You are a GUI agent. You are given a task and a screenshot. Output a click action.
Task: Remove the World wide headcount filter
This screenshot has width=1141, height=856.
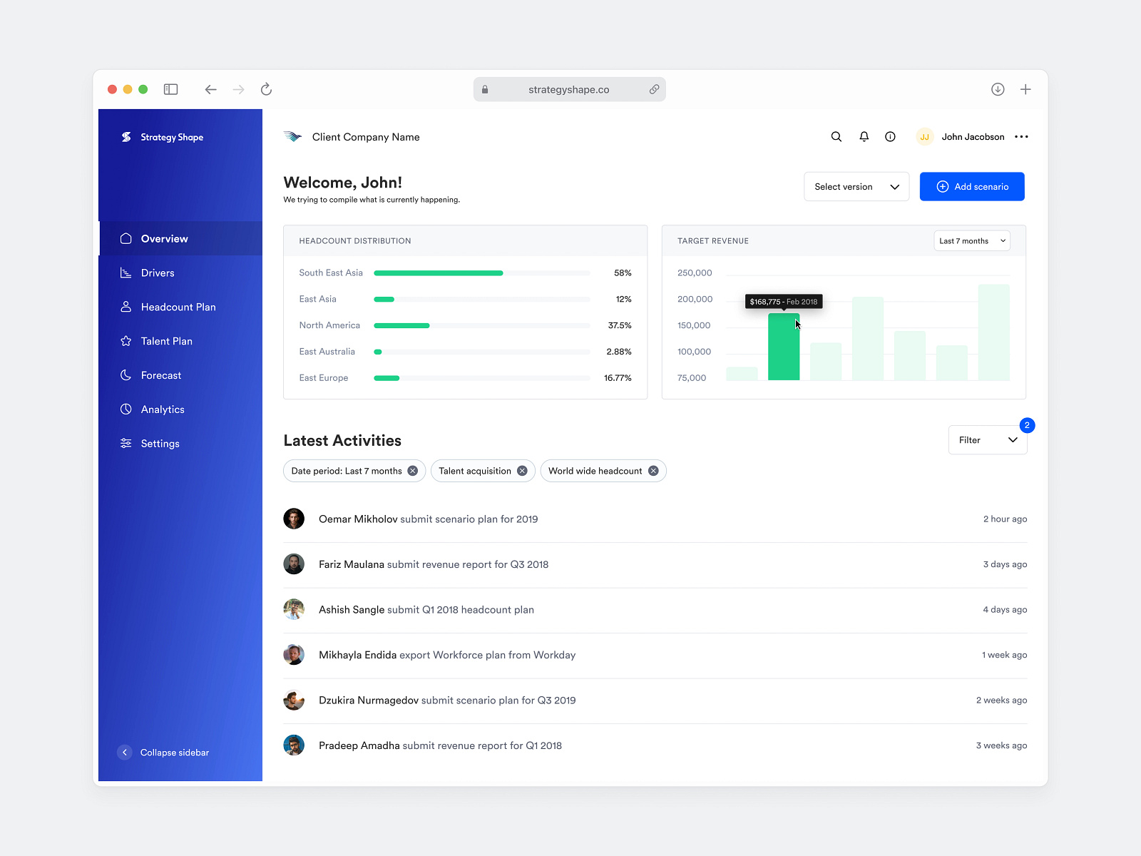(653, 471)
